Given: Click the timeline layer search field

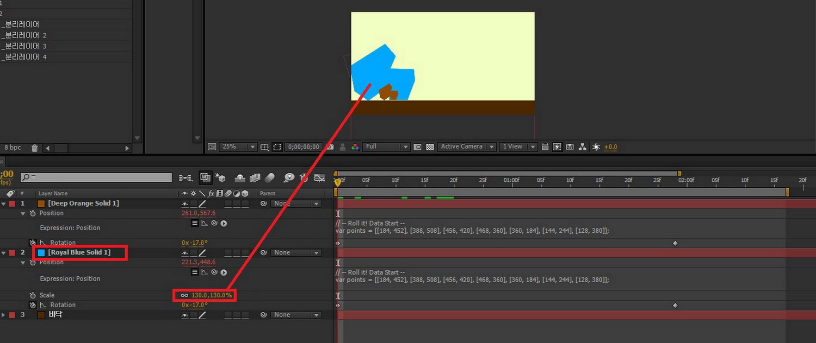Looking at the screenshot, I should pos(96,177).
